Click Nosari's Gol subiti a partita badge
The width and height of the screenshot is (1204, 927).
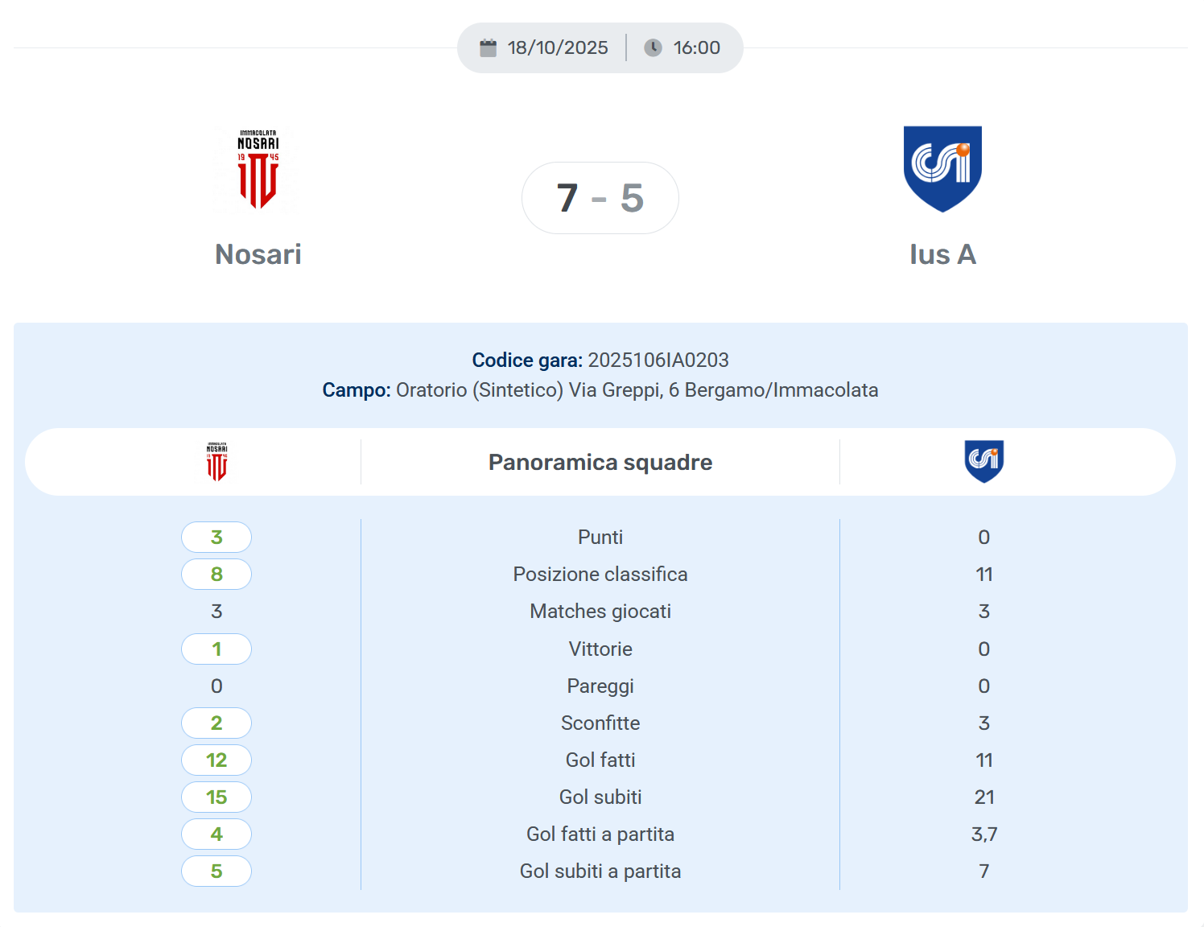pos(216,871)
